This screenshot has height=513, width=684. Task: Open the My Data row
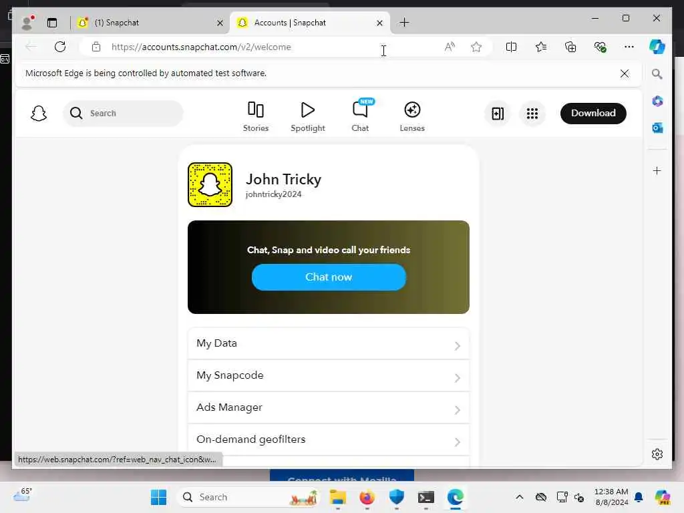point(329,344)
